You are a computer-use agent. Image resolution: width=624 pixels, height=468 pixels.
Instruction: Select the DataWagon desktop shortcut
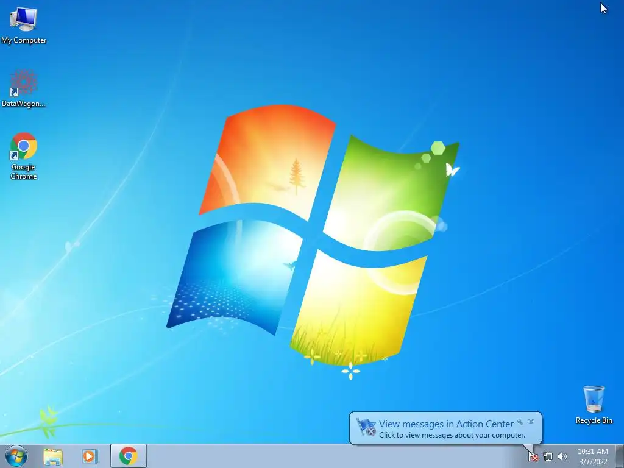24,88
